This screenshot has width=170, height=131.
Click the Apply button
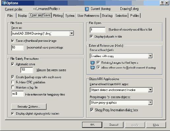tap(135, 125)
